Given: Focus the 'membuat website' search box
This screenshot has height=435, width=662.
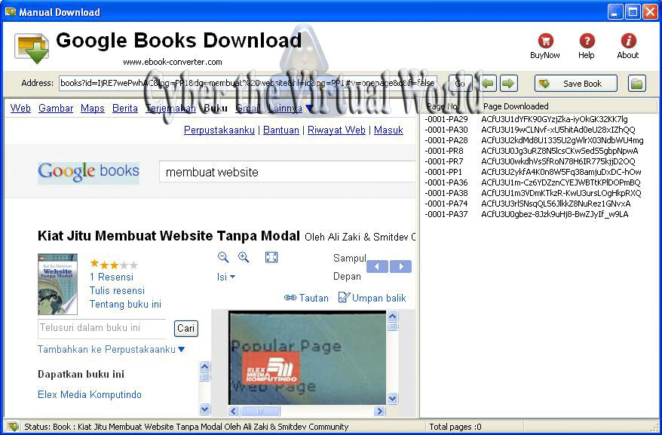Looking at the screenshot, I should click(287, 172).
